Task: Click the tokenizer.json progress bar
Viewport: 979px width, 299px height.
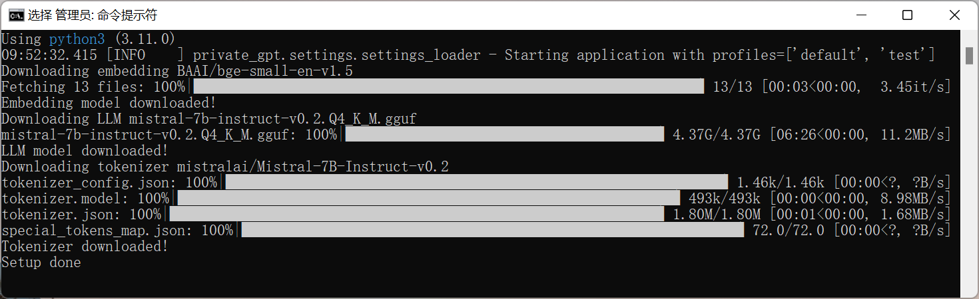Action: (x=417, y=214)
